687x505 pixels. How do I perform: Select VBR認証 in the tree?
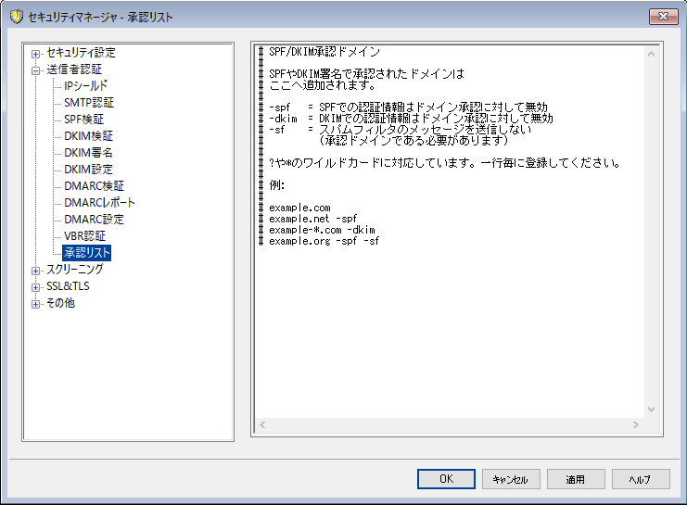(x=84, y=236)
